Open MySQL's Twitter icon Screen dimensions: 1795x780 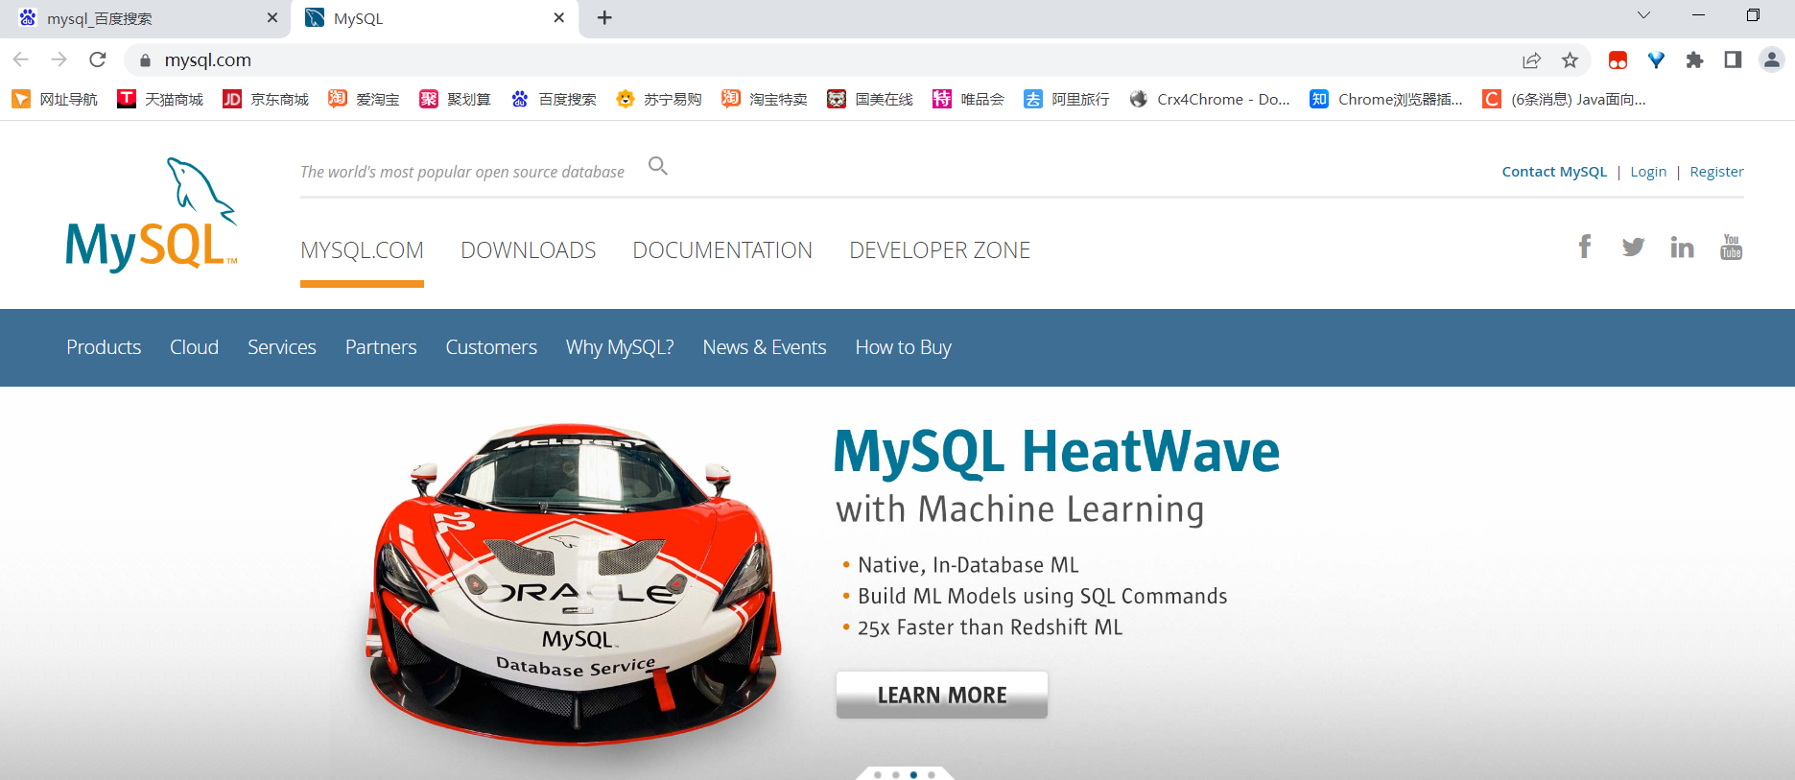(1633, 248)
